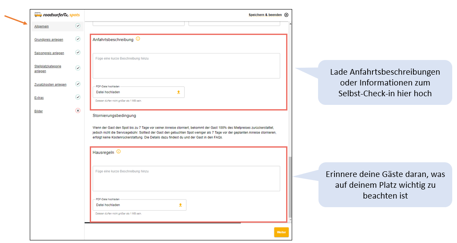The image size is (457, 243).
Task: Click the file size hint under Anfahrtsbeschreibung upload
Action: 118,101
